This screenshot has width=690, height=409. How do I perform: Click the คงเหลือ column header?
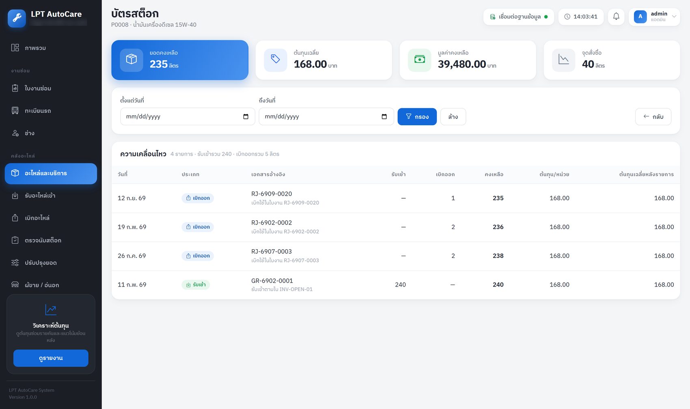click(x=494, y=174)
